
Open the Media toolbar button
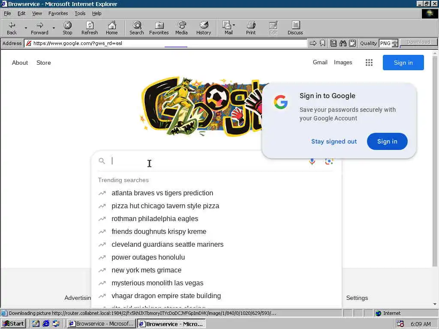click(181, 28)
